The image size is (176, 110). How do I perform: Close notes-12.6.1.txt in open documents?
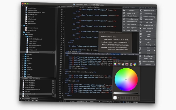[53, 81]
